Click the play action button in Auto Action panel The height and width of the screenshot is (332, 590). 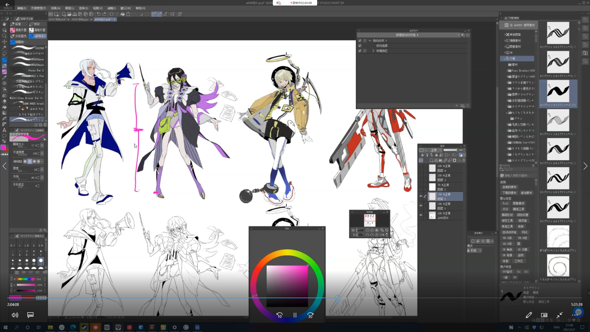click(x=457, y=105)
